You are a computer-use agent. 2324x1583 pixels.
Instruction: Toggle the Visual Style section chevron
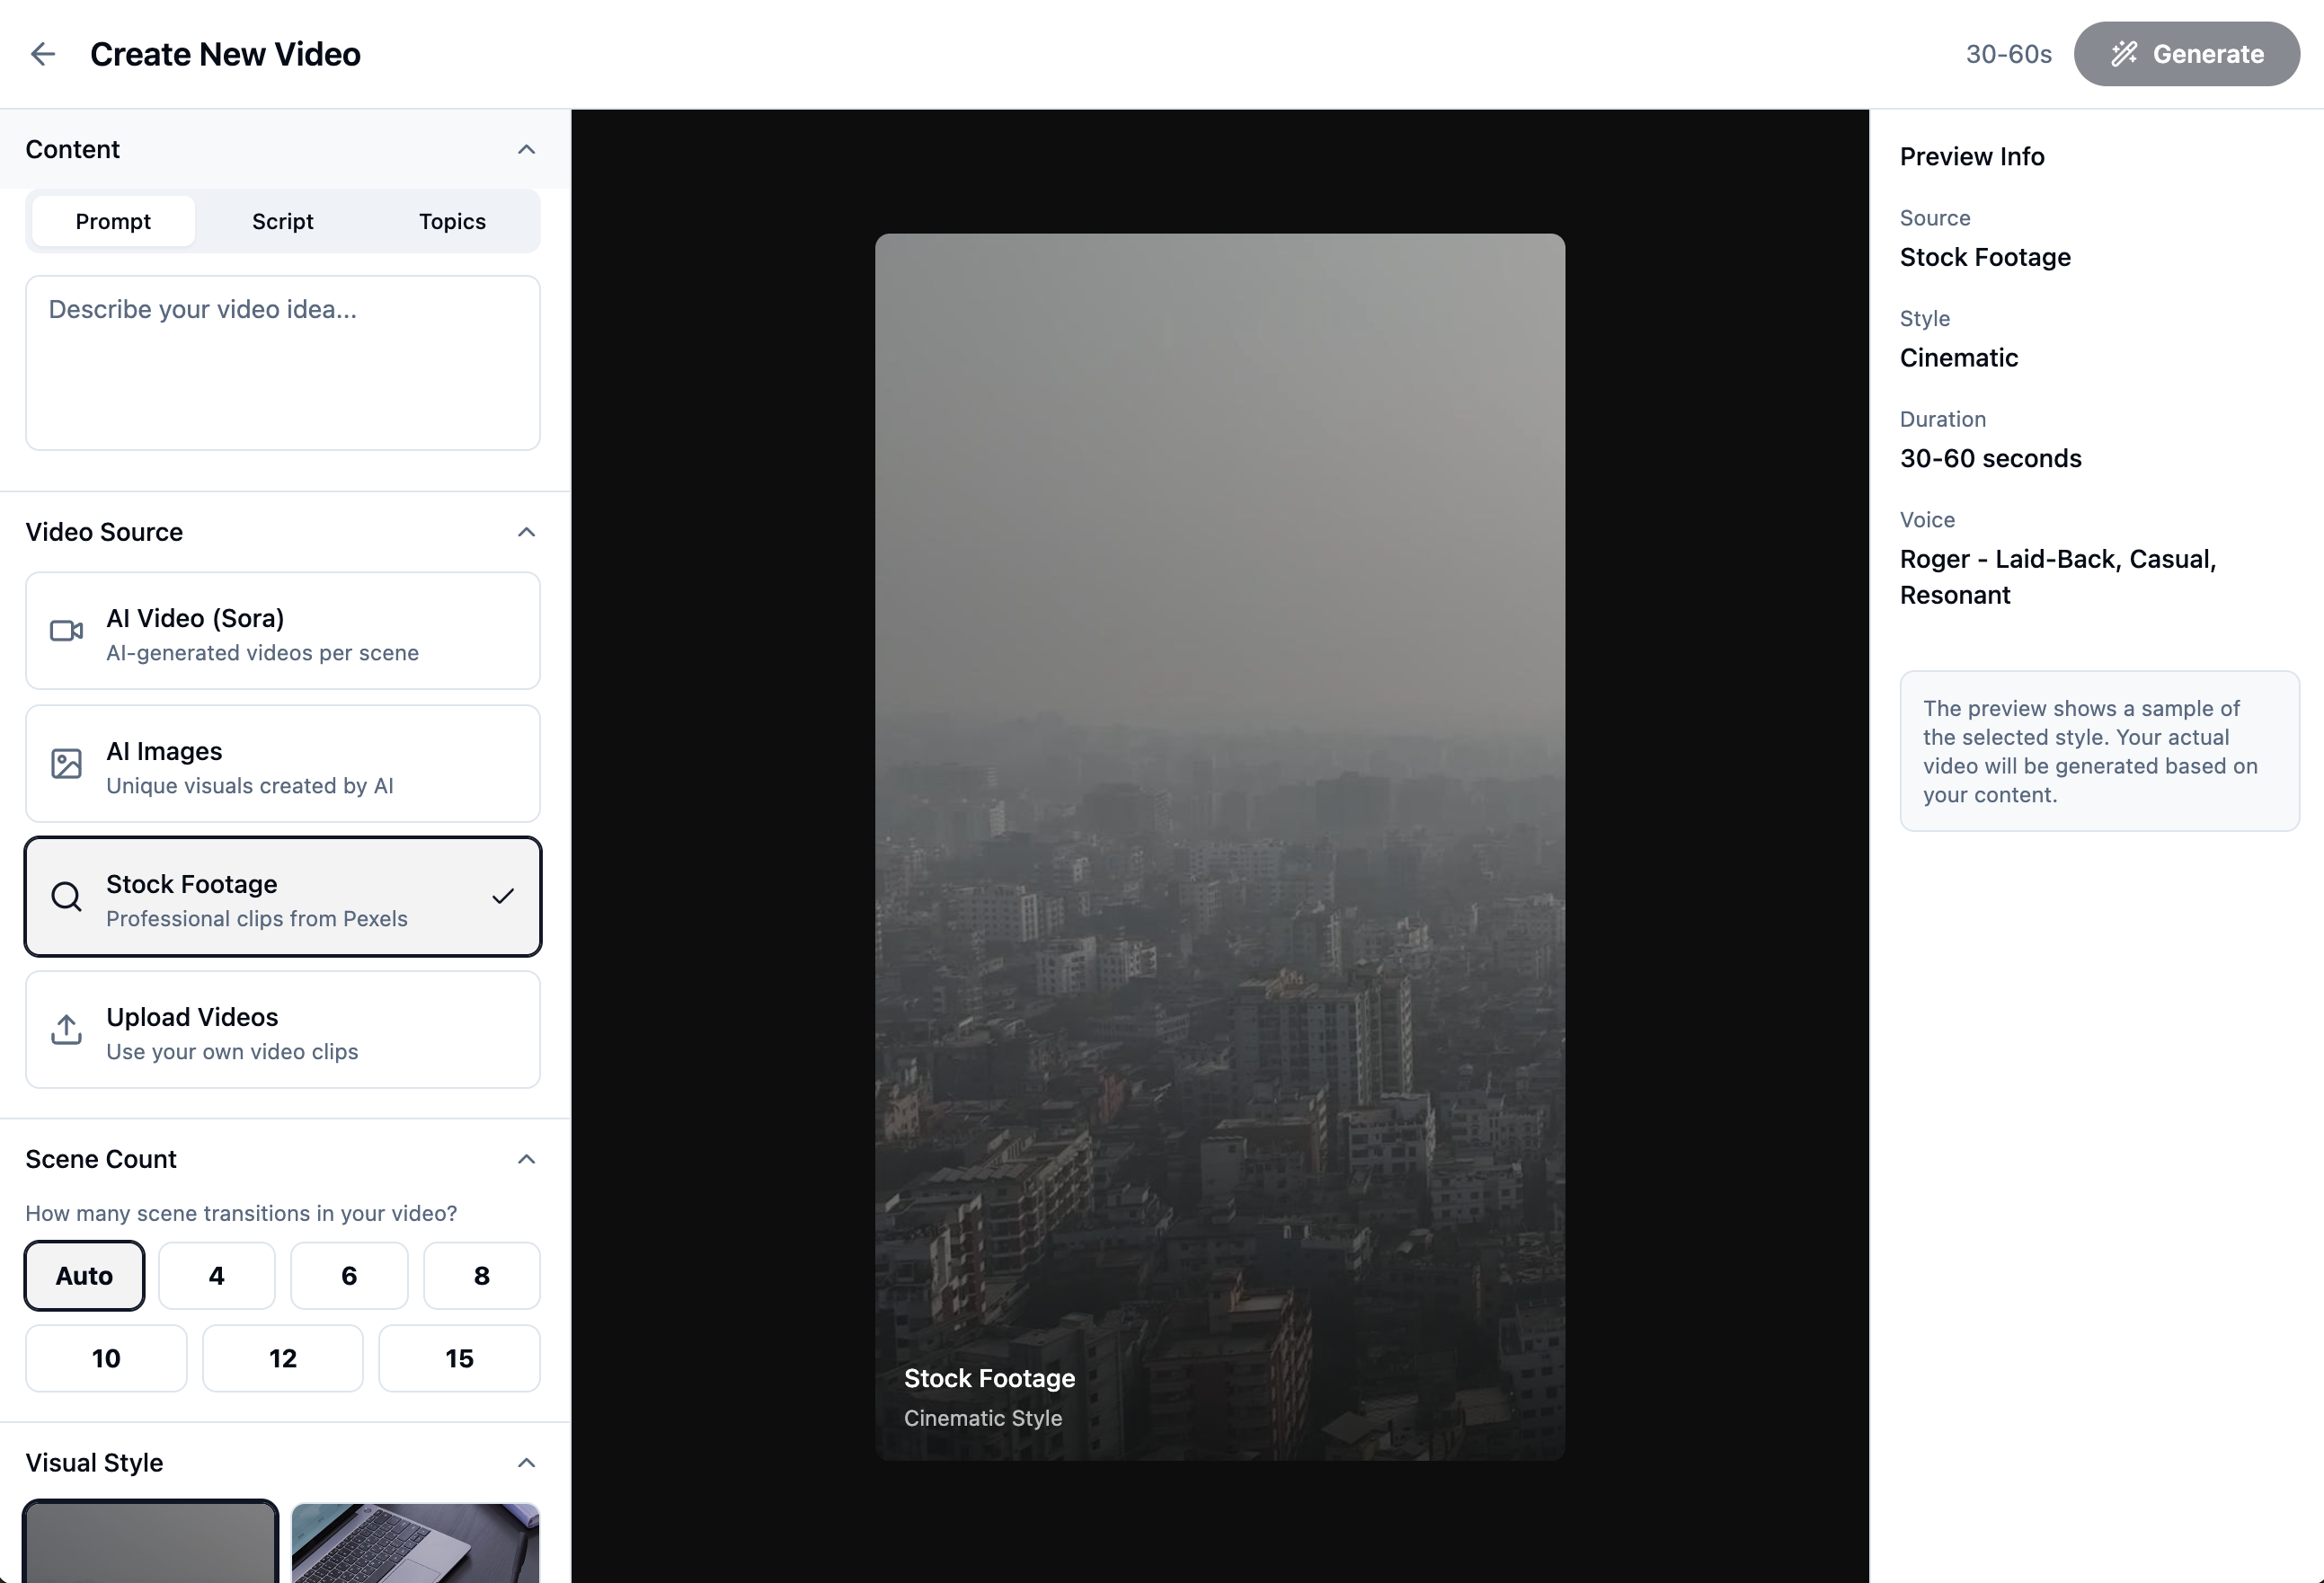526,1463
